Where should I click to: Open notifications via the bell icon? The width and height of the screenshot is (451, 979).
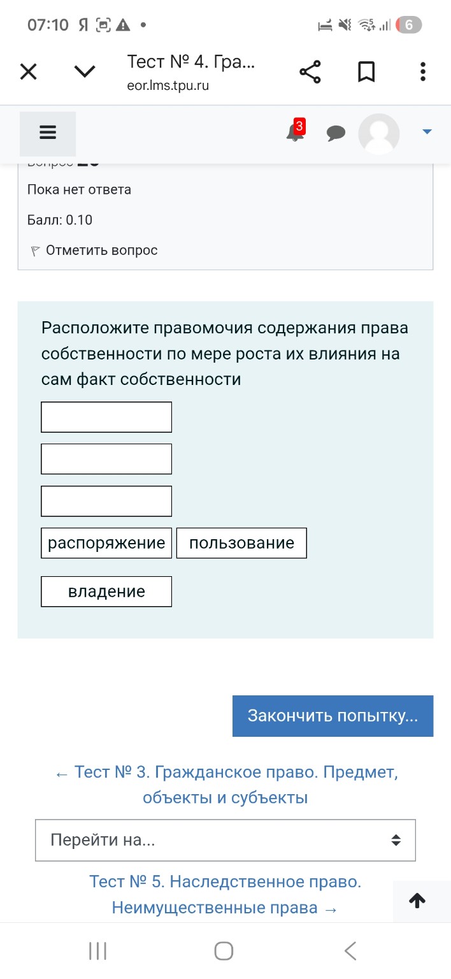click(294, 134)
